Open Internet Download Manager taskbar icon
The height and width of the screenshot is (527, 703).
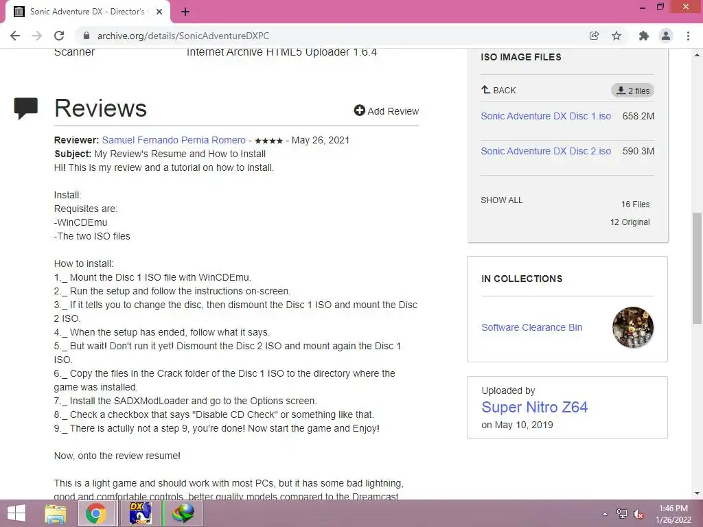[183, 513]
